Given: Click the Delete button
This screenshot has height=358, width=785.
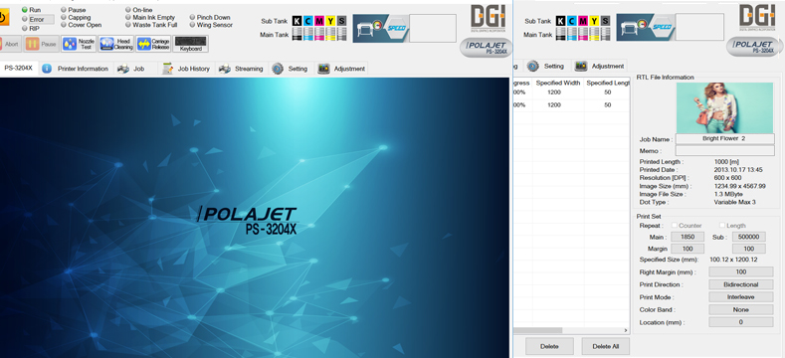Looking at the screenshot, I should (549, 346).
